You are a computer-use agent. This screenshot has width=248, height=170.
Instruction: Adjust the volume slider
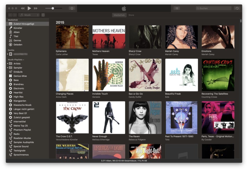point(53,8)
